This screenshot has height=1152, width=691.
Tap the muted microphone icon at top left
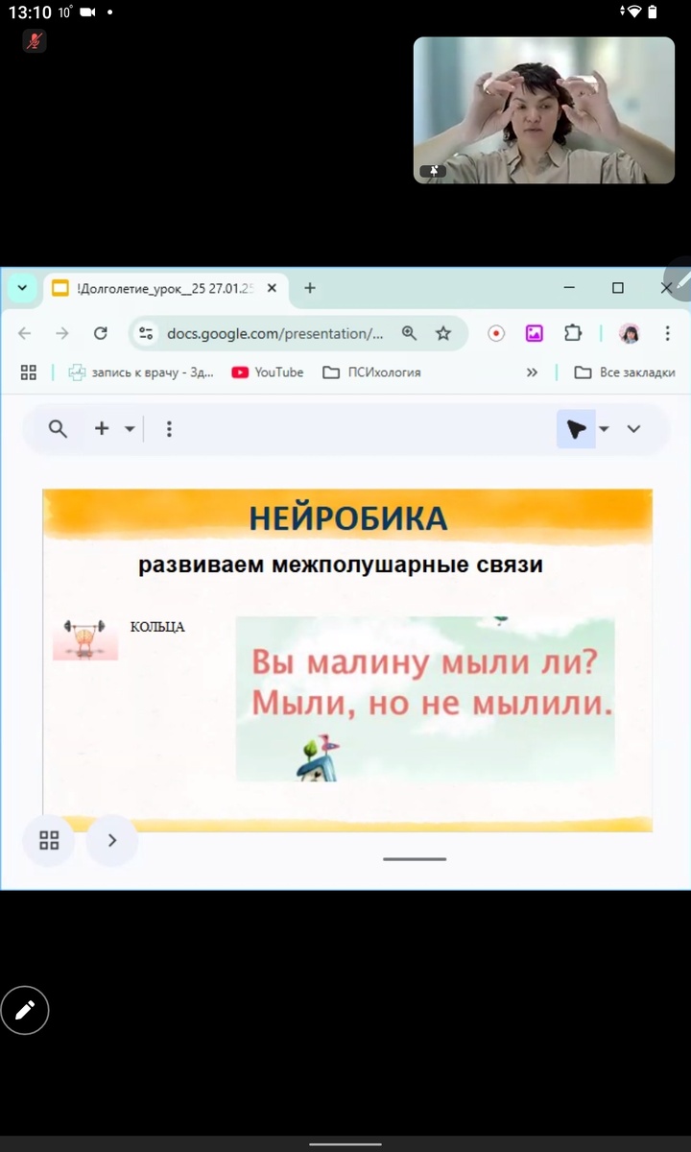[x=35, y=40]
